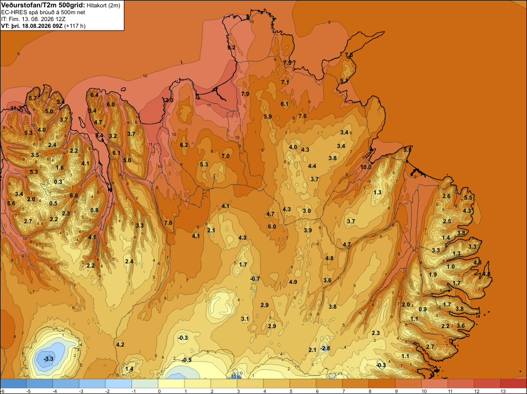This screenshot has height=394, width=527.
Task: Click the legend scale label -6
Action: pos(2,391)
